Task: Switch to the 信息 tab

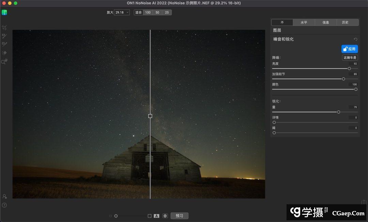Action: 326,23
